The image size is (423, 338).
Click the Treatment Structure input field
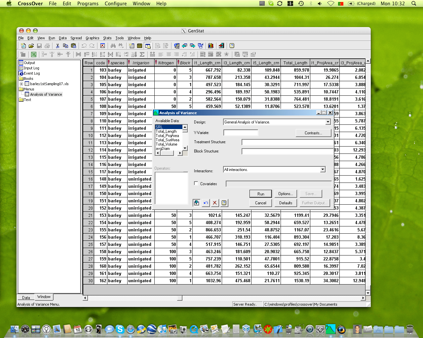(x=288, y=142)
